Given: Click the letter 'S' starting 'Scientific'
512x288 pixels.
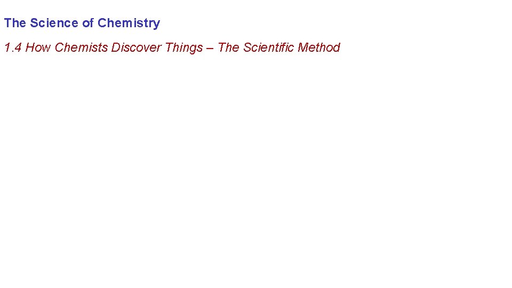Looking at the screenshot, I should (x=247, y=47).
